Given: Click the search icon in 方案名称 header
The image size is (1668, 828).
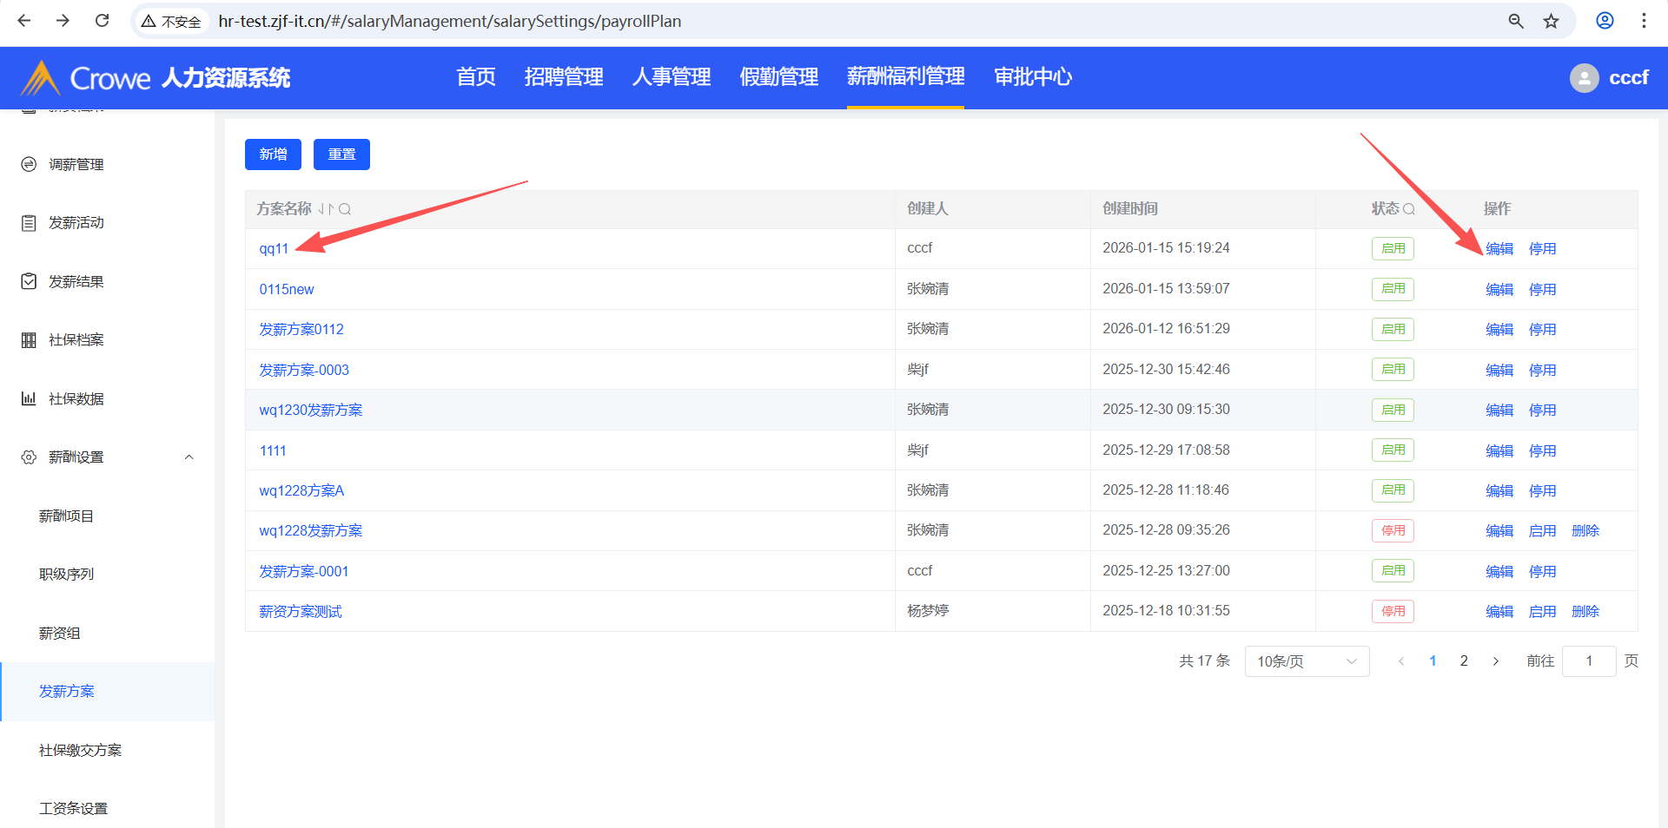Looking at the screenshot, I should (345, 209).
